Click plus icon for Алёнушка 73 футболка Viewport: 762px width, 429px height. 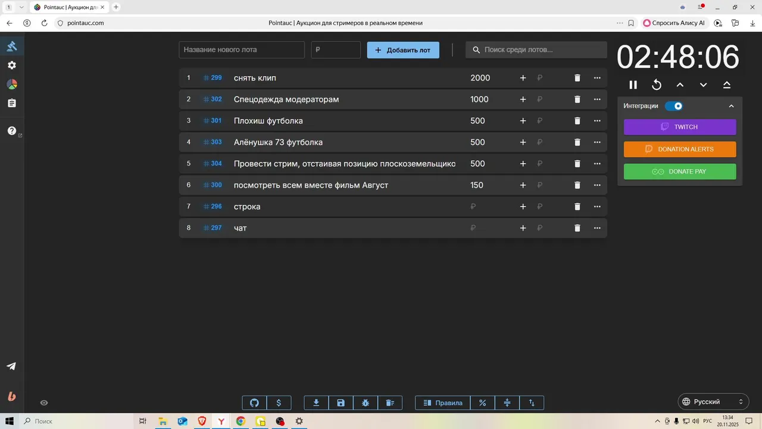click(x=523, y=142)
